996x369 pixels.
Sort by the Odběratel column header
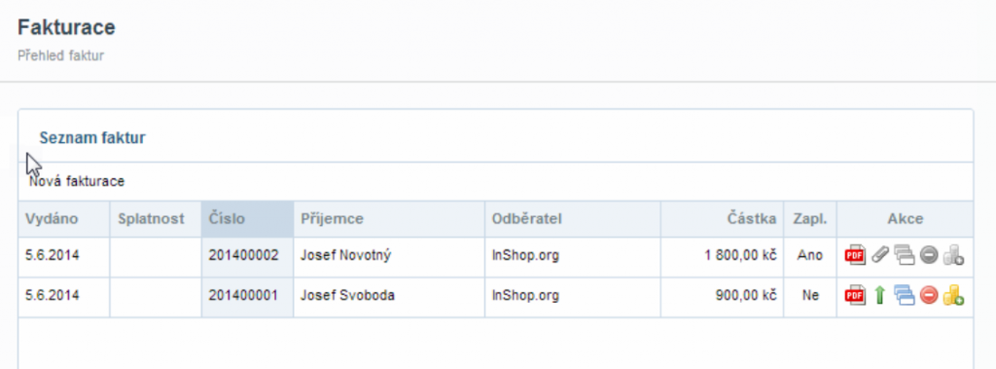527,219
